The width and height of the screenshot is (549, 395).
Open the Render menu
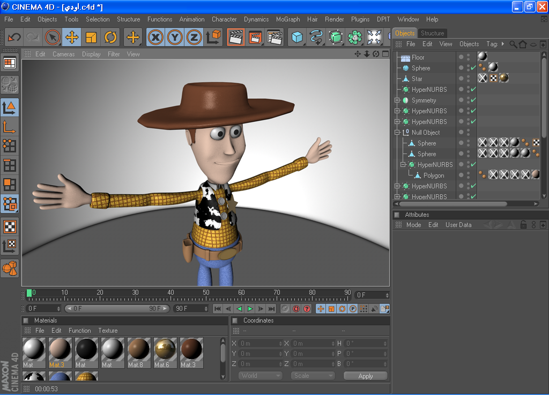(x=334, y=19)
